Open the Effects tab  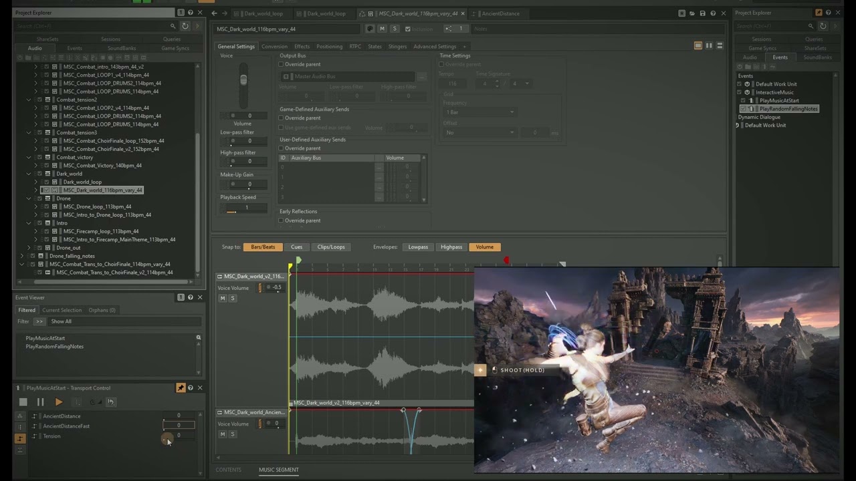pos(302,47)
